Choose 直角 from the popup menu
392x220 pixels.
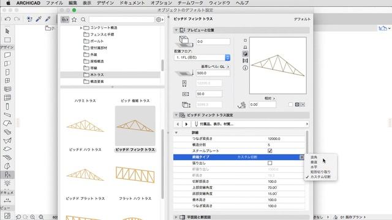pyautogui.click(x=314, y=158)
